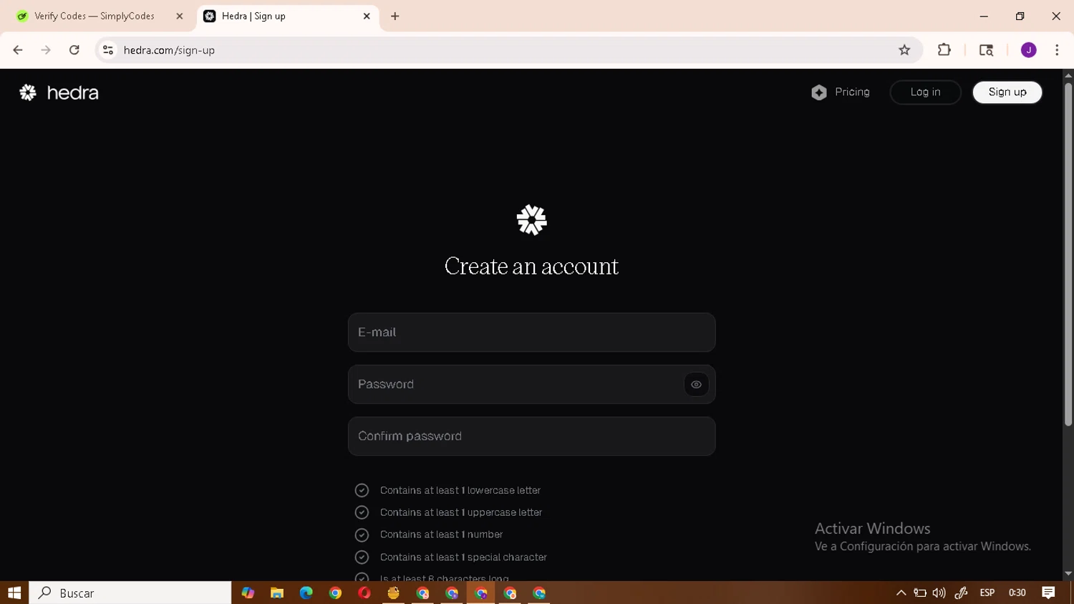
Task: Focus the Confirm password field
Action: point(531,436)
